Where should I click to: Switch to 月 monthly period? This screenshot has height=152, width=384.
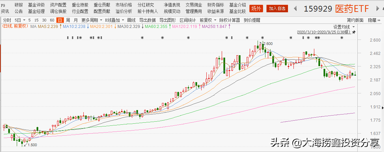tap(76, 20)
